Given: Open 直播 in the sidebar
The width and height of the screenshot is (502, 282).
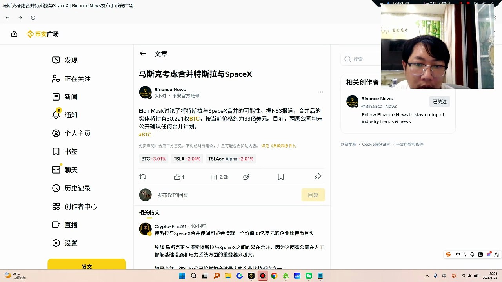Looking at the screenshot, I should [65, 225].
